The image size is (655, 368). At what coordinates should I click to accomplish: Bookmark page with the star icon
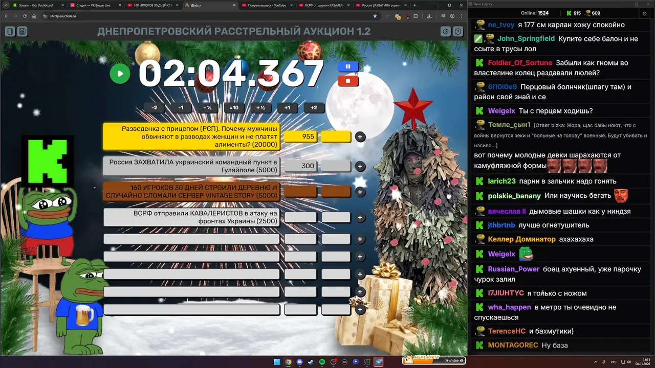(x=375, y=16)
